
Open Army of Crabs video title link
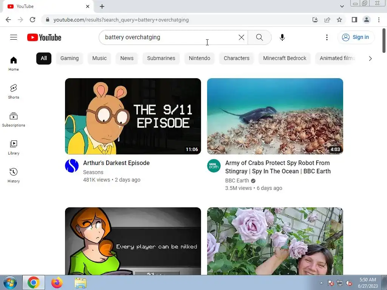(278, 167)
